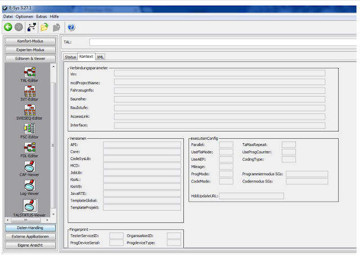Click the HddUpdateURL field
Screen dimensions: 360x255
[251, 196]
